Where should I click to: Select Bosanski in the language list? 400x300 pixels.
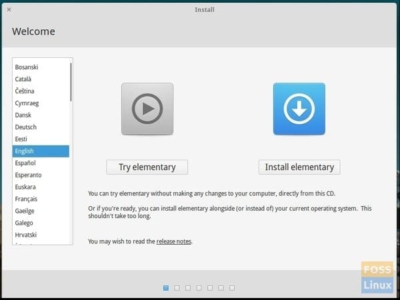41,67
